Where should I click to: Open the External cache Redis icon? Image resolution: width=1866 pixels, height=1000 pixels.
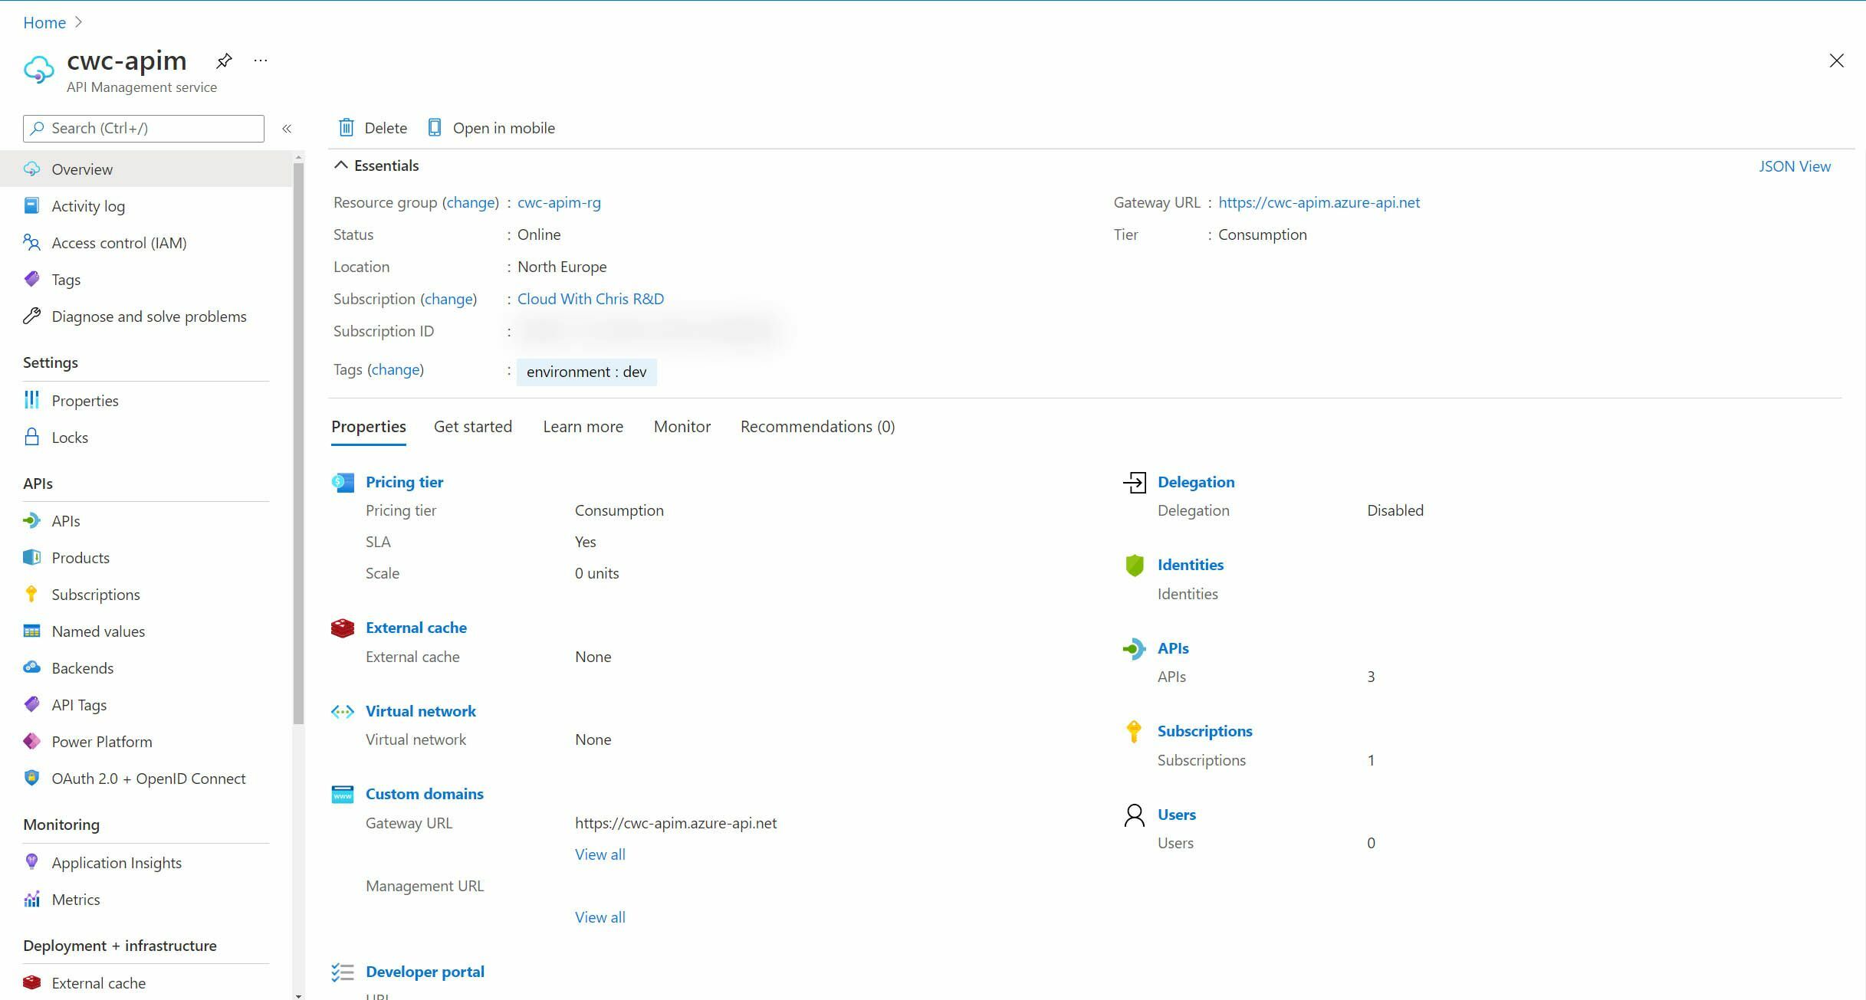point(342,628)
